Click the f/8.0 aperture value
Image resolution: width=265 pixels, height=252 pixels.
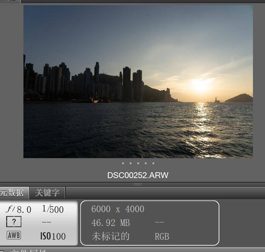tap(19, 209)
